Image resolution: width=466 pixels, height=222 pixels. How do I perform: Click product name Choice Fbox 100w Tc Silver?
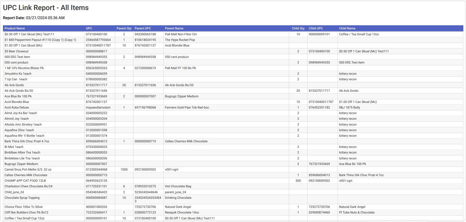point(24,207)
